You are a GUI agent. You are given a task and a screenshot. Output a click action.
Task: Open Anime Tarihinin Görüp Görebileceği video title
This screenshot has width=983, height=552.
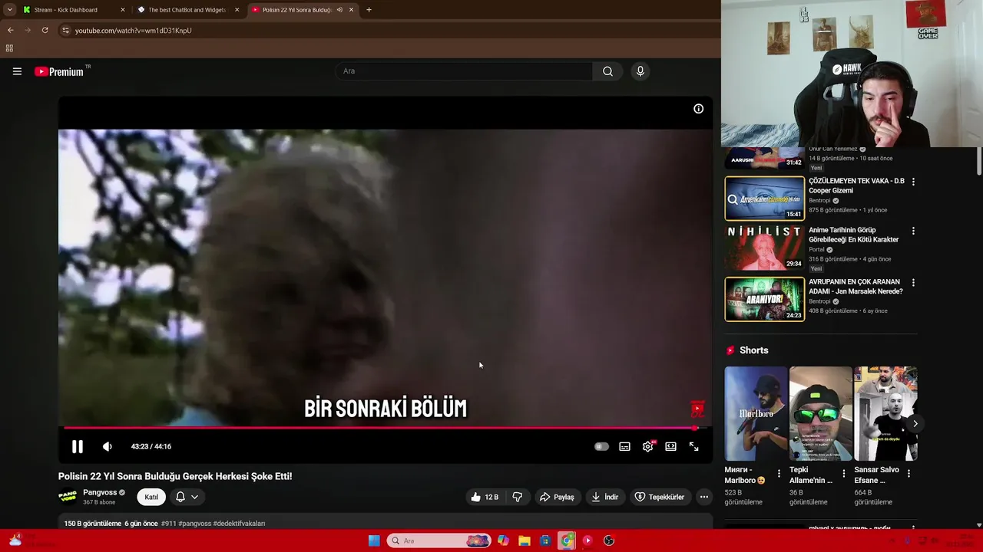click(853, 235)
